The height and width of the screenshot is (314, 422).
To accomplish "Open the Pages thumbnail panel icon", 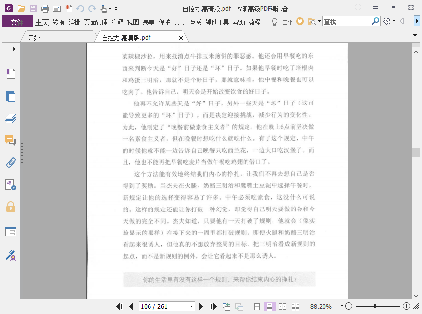I will point(11,96).
